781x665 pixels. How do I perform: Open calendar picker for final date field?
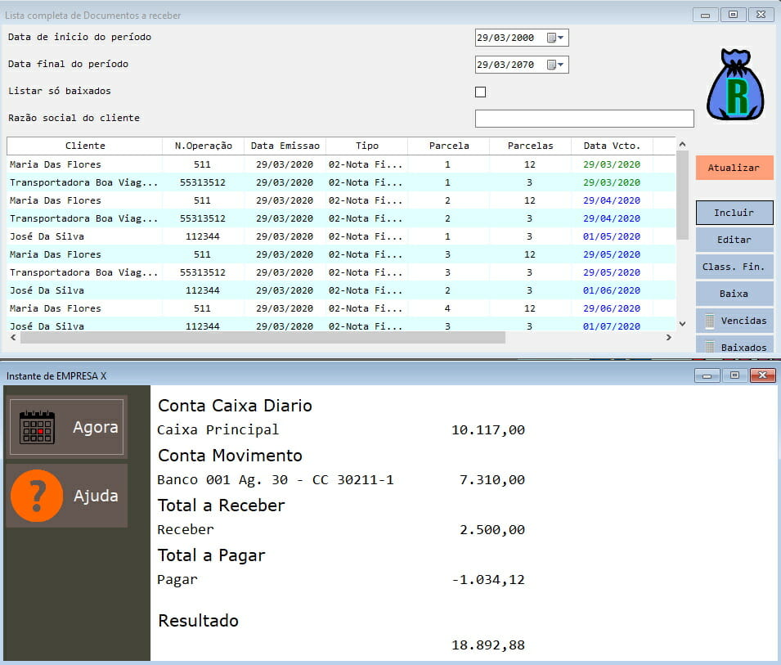(x=554, y=65)
